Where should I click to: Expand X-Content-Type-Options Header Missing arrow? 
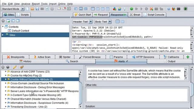click(6, 95)
